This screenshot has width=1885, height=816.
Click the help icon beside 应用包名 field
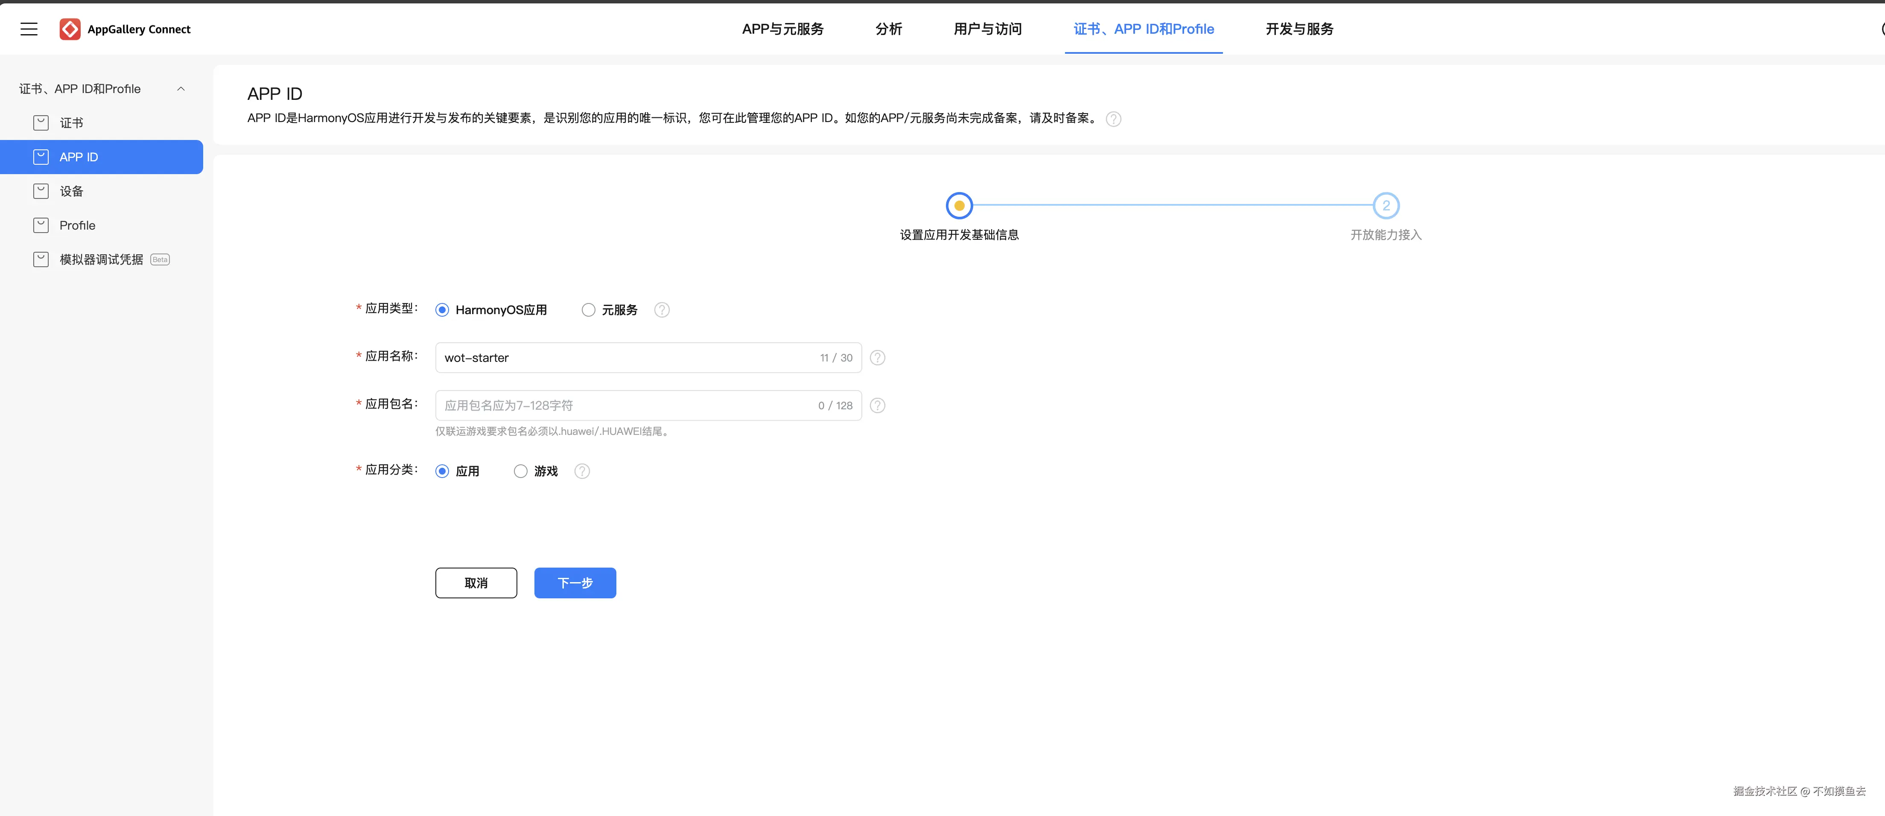(x=877, y=405)
